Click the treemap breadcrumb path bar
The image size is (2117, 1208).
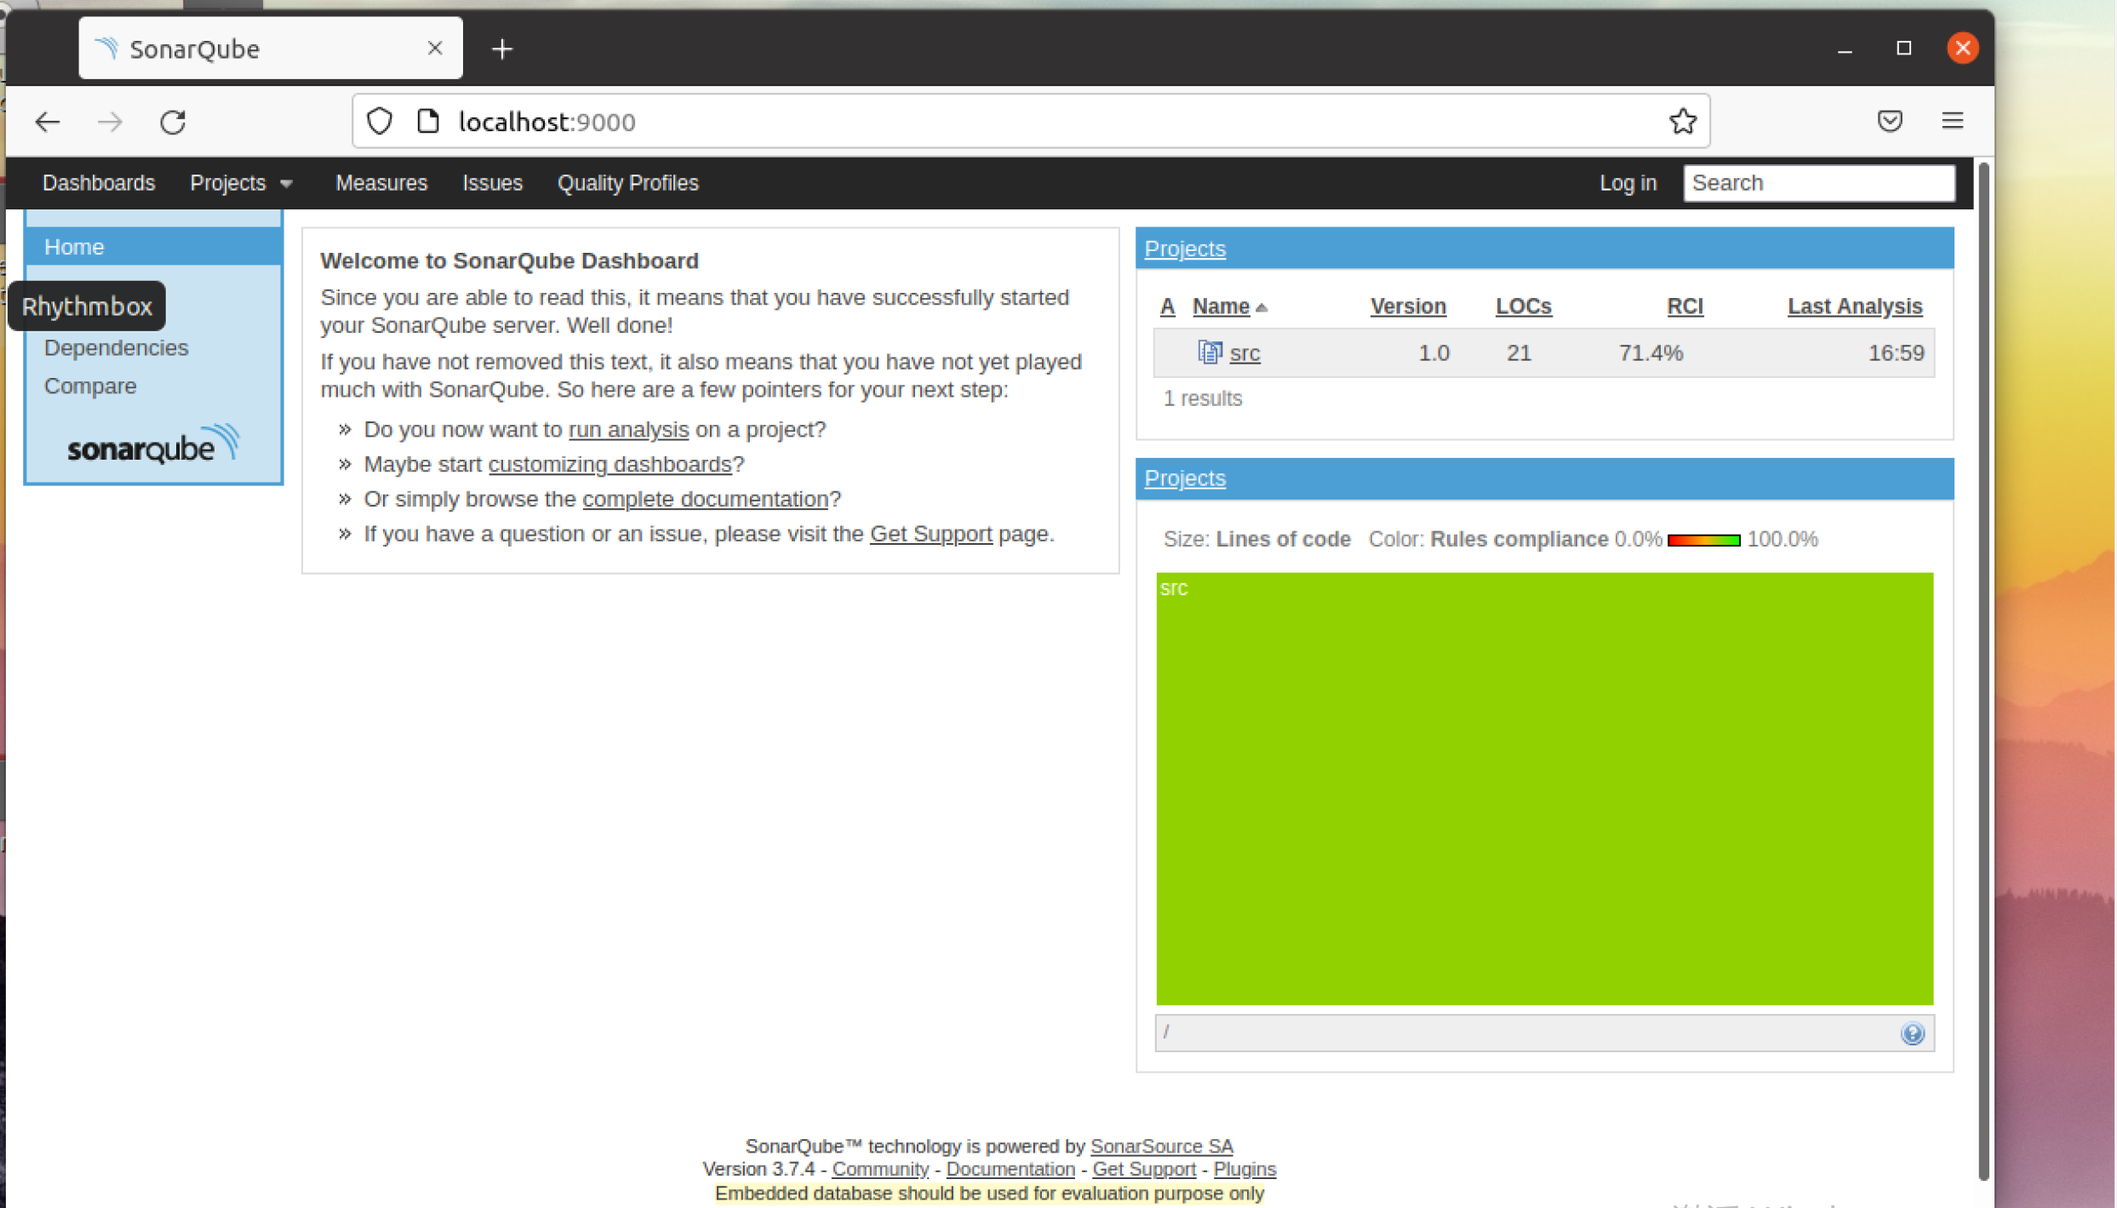(1543, 1033)
